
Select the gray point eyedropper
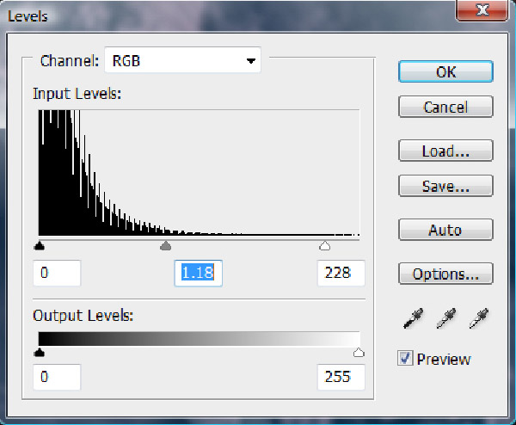point(446,318)
